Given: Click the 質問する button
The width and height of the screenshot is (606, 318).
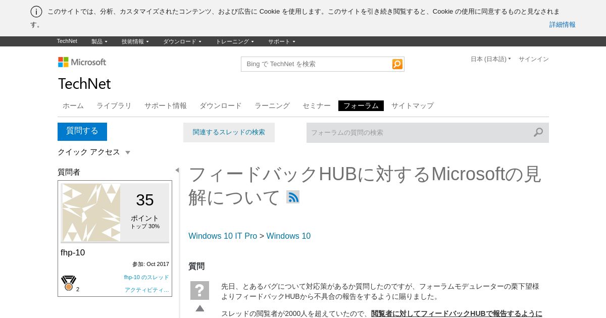Looking at the screenshot, I should tap(82, 131).
